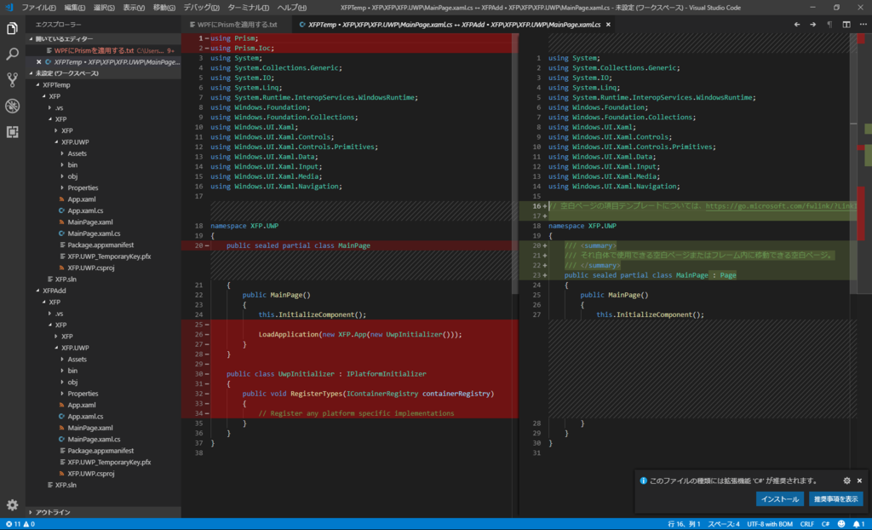Open the Extensions view in activity bar

pos(12,131)
